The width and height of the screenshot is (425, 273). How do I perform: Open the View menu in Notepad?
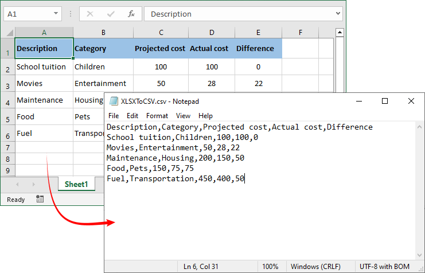183,116
